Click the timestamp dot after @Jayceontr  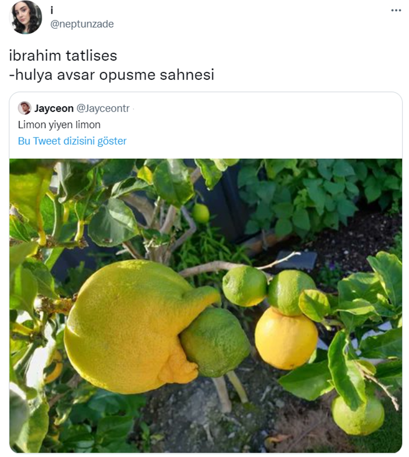(x=133, y=109)
